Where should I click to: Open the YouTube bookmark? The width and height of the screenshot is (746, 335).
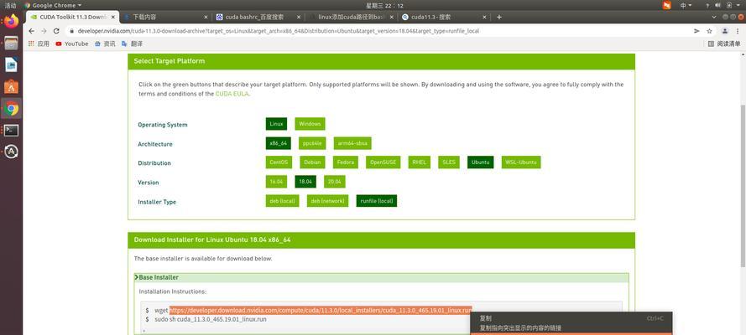(72, 44)
